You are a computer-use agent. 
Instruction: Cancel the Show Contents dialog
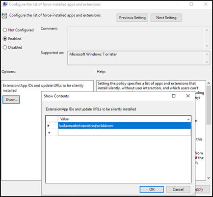point(178,189)
